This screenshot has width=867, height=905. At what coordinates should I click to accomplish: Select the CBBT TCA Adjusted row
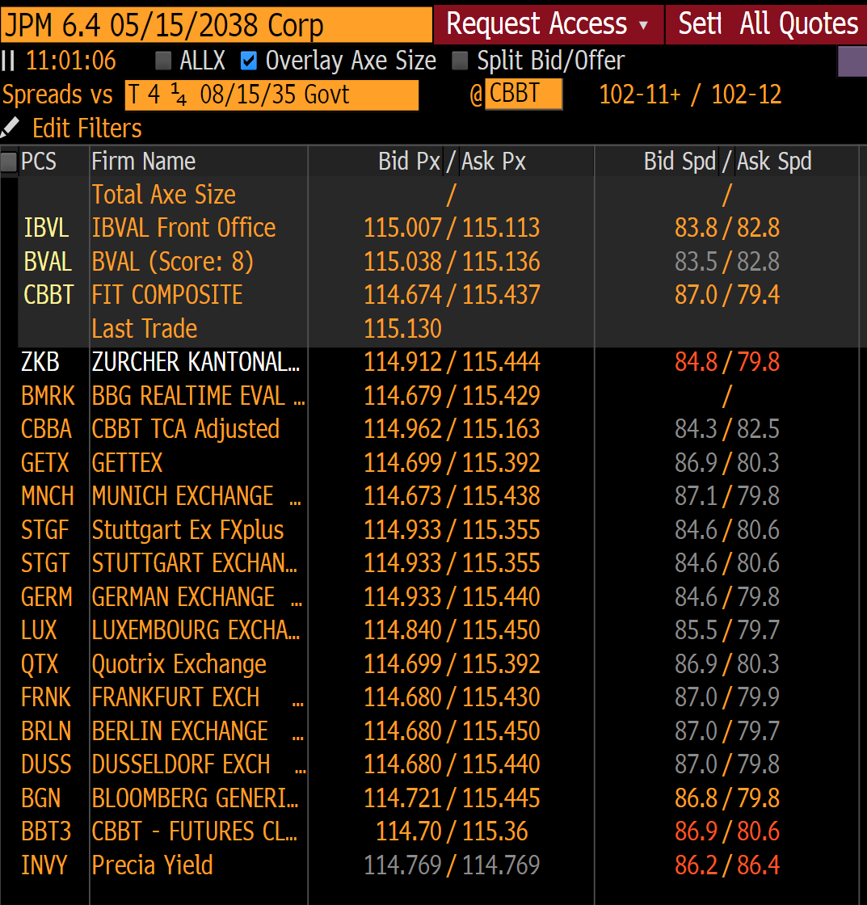(x=439, y=429)
